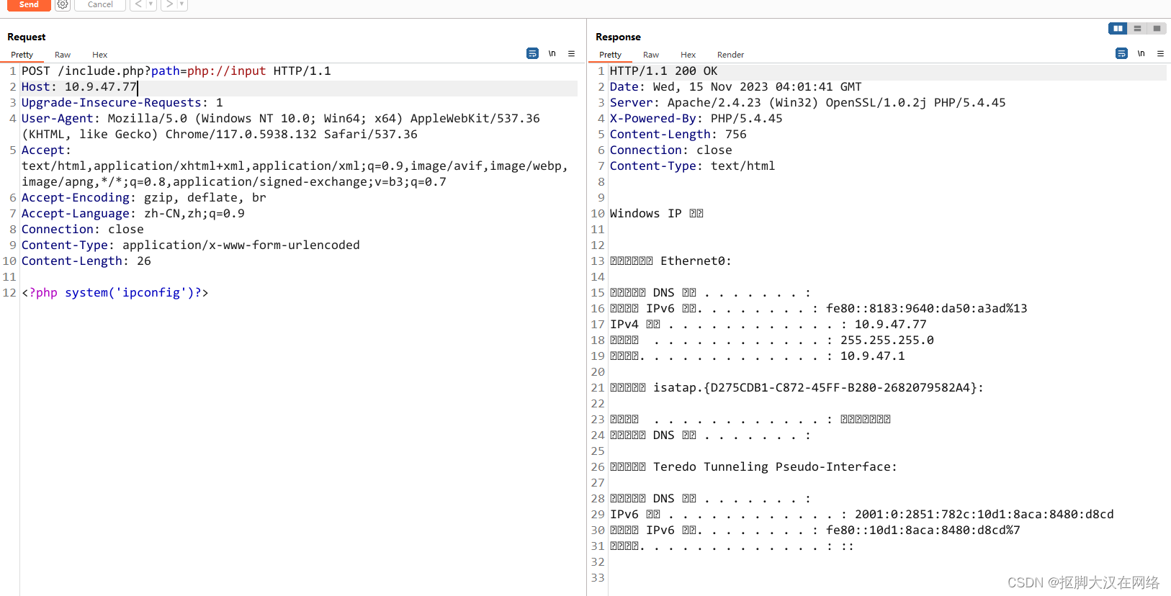Go back with the < history arrow

(x=138, y=4)
